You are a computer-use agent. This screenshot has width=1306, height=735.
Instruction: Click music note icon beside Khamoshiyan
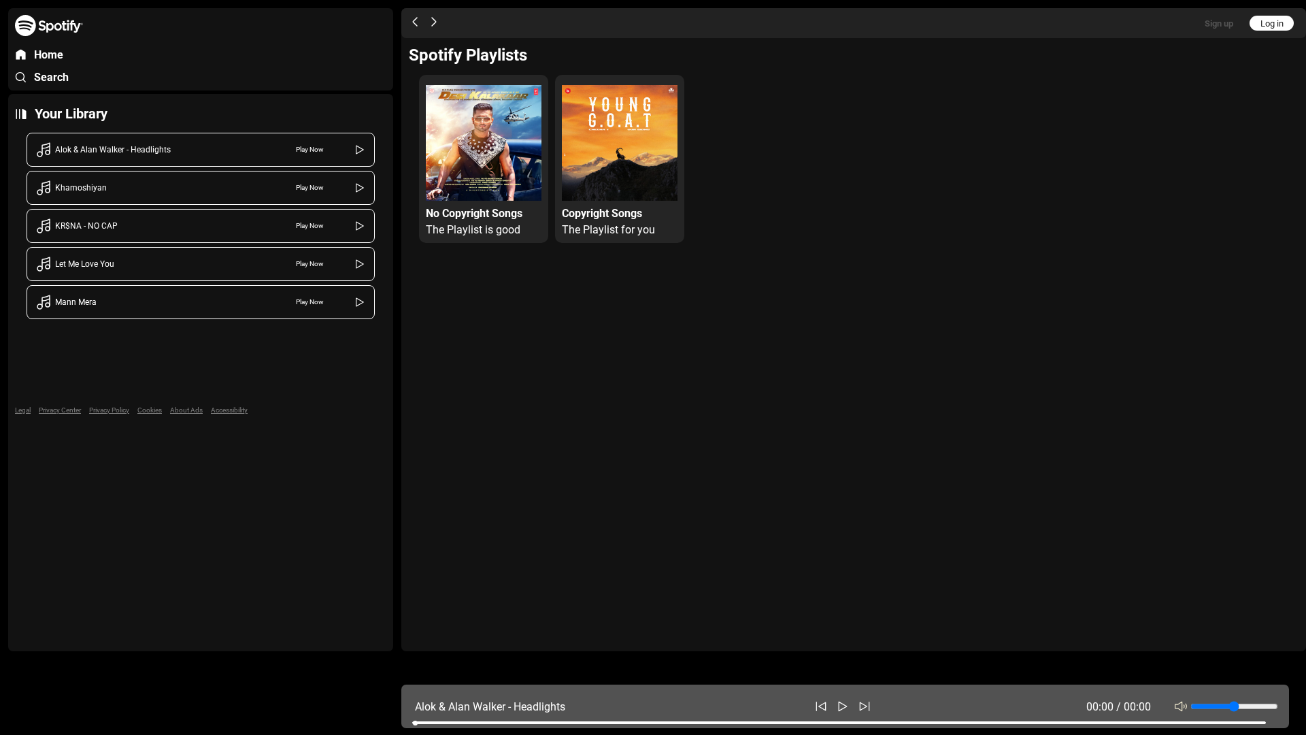44,188
